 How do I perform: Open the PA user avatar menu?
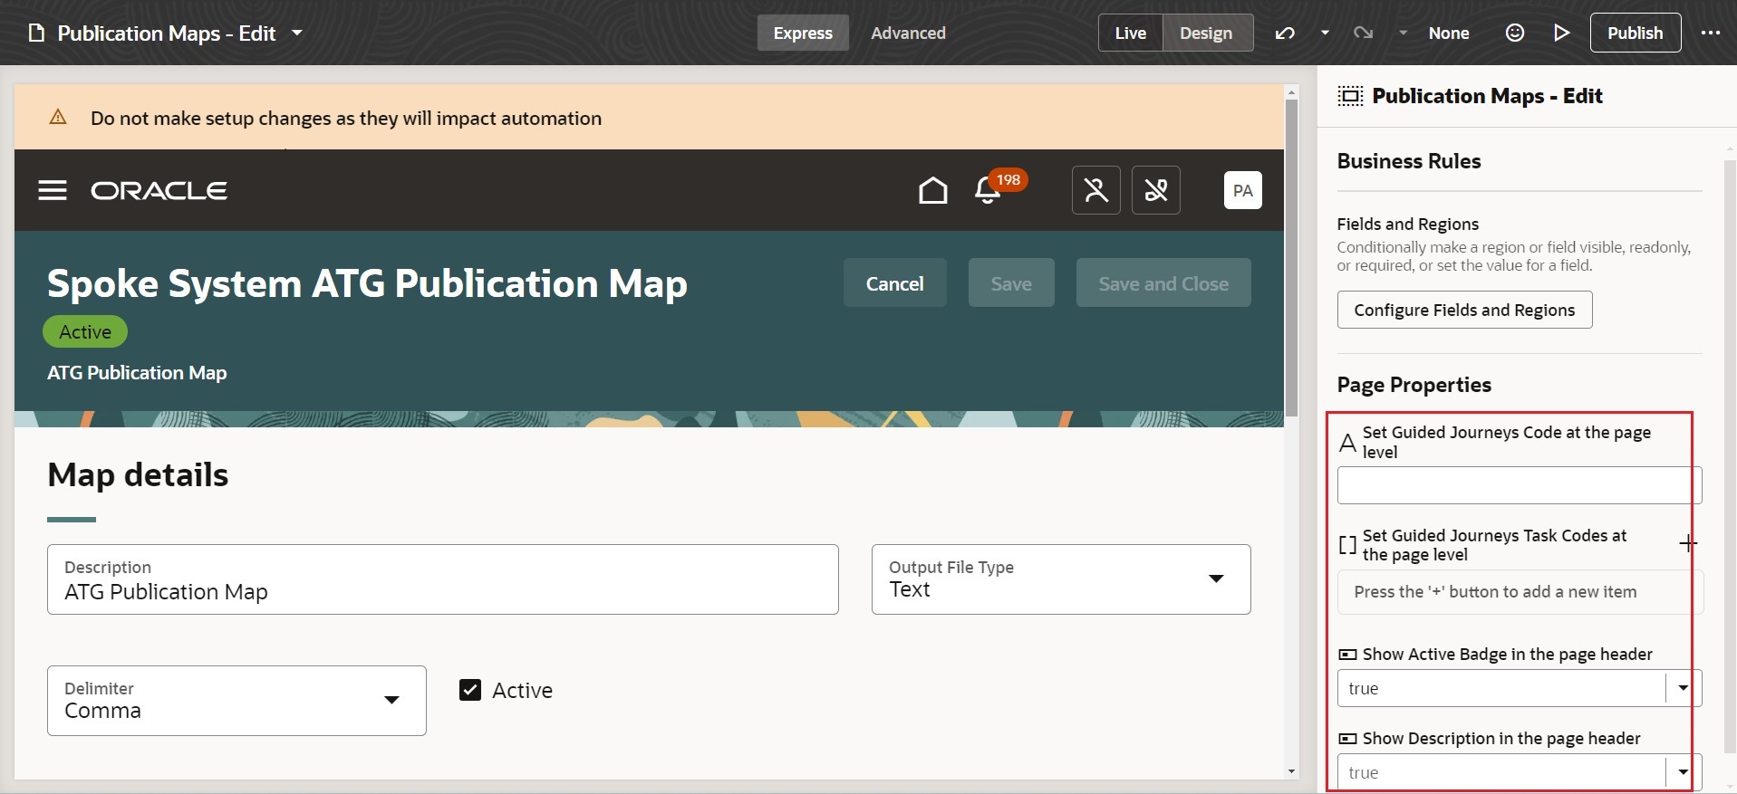click(1242, 190)
